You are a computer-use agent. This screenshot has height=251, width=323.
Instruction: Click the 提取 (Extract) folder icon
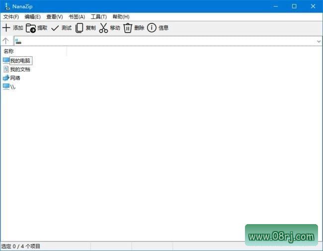coord(31,28)
